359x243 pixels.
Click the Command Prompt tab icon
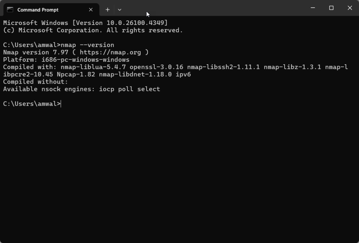click(x=10, y=9)
